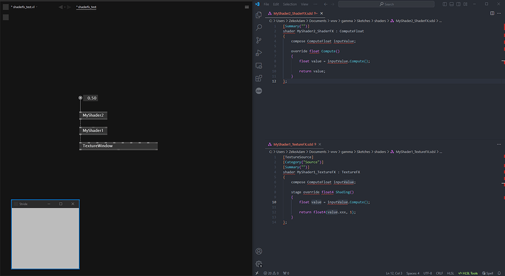This screenshot has width=505, height=276.
Task: Click the Spell status bar item
Action: (x=487, y=273)
